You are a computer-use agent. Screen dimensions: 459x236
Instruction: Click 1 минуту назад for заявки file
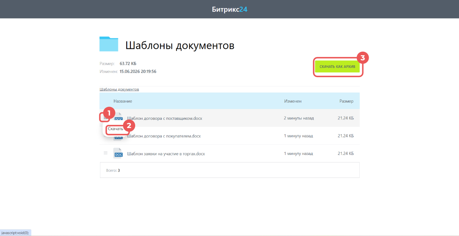pos(298,154)
